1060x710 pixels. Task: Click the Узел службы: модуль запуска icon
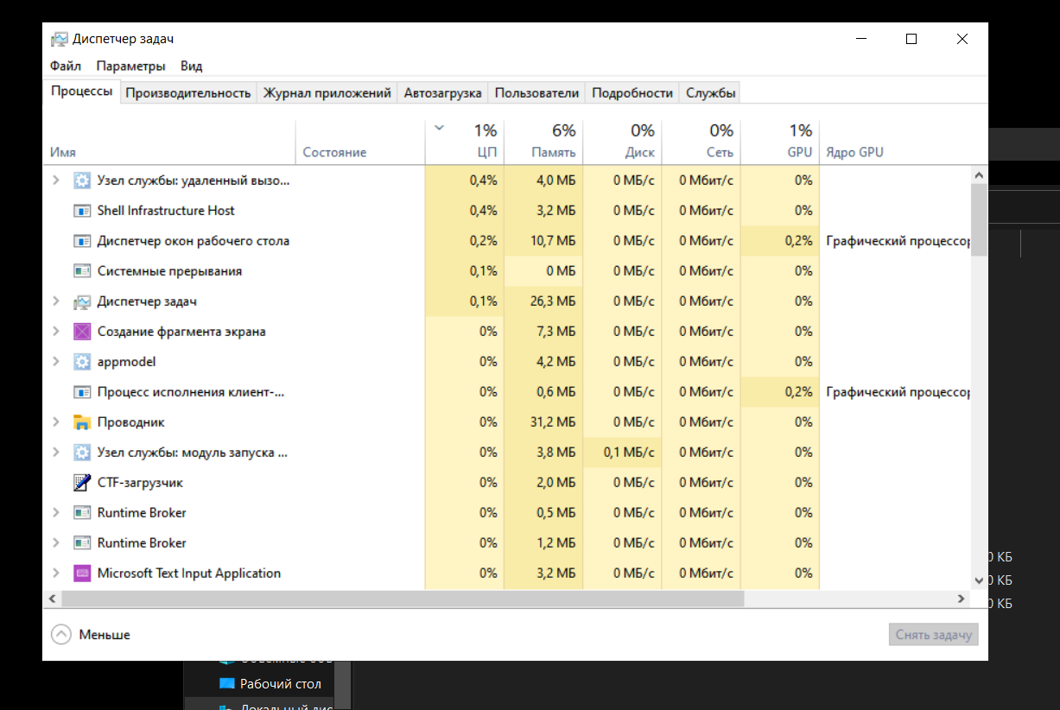point(82,453)
